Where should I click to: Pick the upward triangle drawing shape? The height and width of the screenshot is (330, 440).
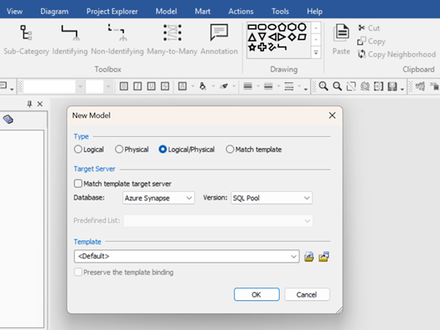pos(252,37)
